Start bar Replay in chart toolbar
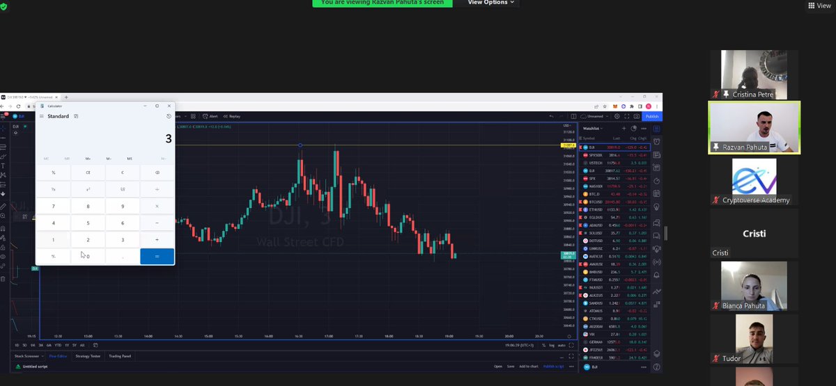This screenshot has width=836, height=386. coord(232,116)
